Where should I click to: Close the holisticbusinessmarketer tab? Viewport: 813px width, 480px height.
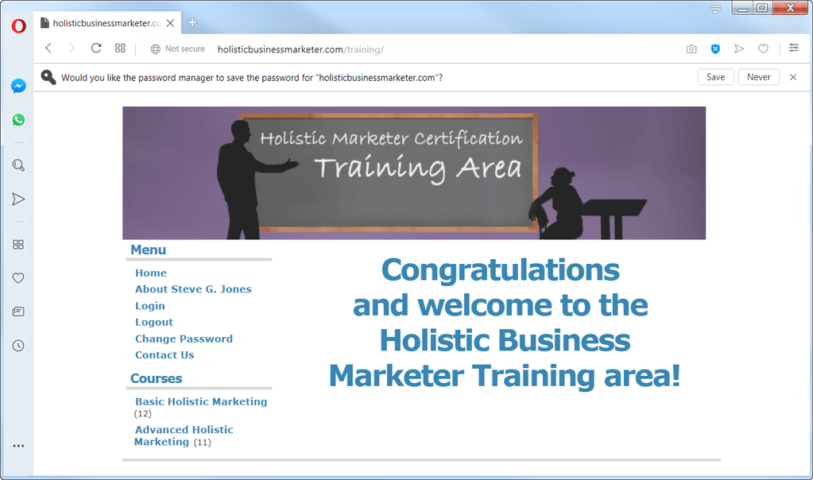click(x=170, y=23)
